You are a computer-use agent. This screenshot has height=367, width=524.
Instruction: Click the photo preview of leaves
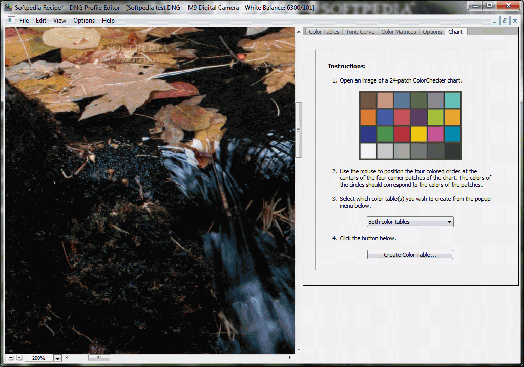pyautogui.click(x=150, y=190)
